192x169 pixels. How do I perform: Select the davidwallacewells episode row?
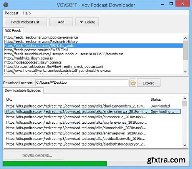93,139
